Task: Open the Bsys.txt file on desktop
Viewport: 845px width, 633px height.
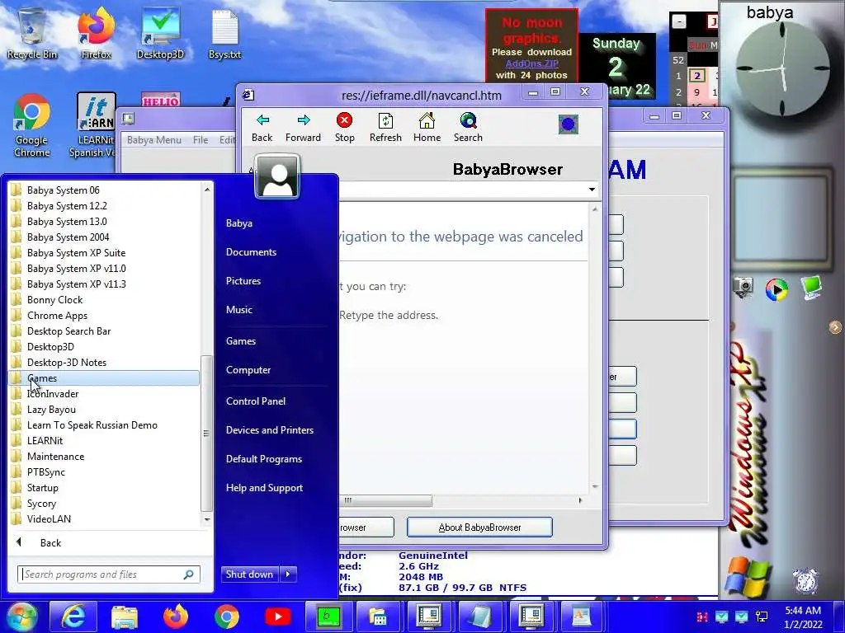Action: (224, 32)
